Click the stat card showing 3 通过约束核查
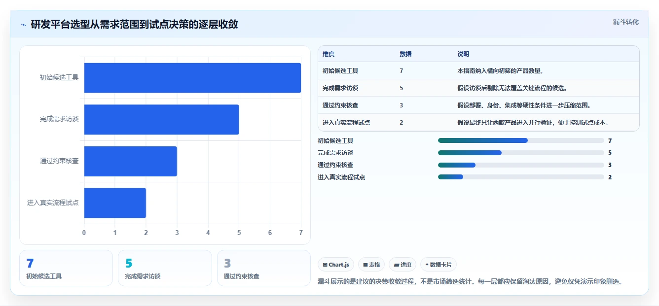Viewport: 659px width, 306px height. (264, 268)
